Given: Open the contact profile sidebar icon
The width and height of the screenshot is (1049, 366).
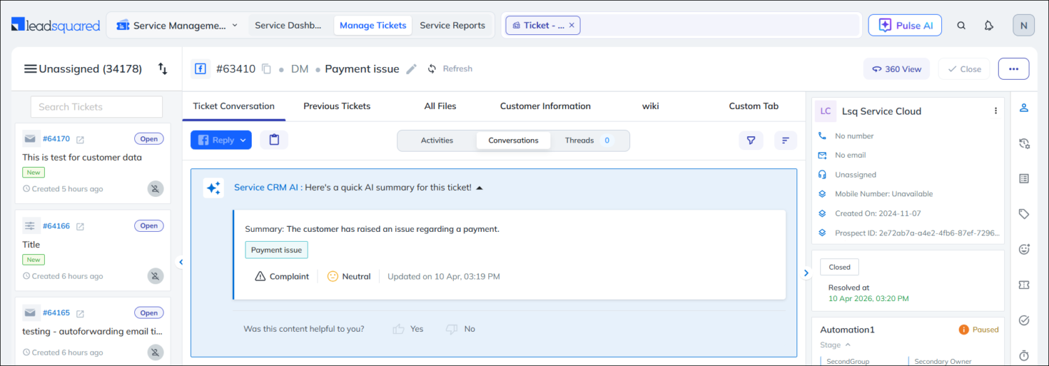Looking at the screenshot, I should coord(1025,108).
